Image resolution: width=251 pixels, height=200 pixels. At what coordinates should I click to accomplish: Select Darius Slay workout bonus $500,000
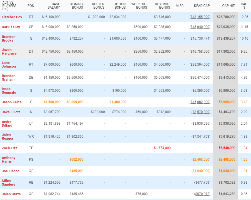(x=140, y=27)
